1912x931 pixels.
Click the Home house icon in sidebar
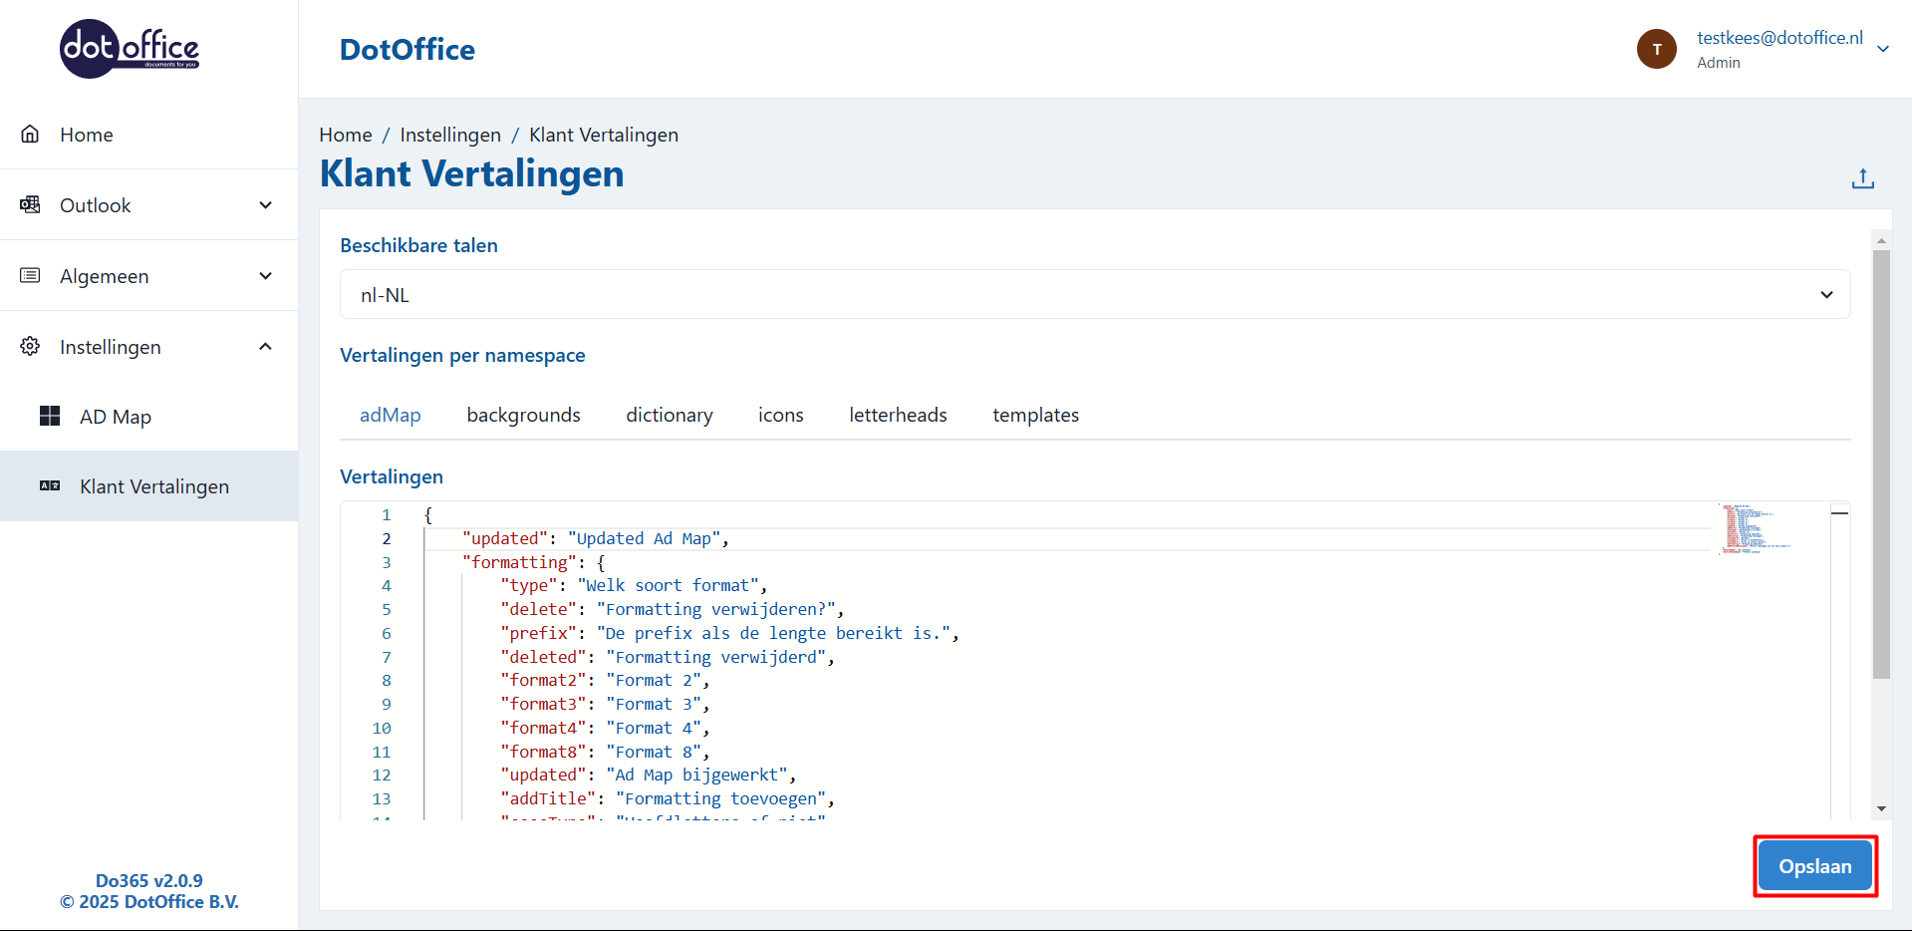[x=30, y=135]
